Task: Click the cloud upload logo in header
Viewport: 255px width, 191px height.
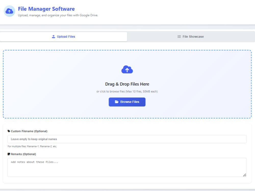Action: 9,11
